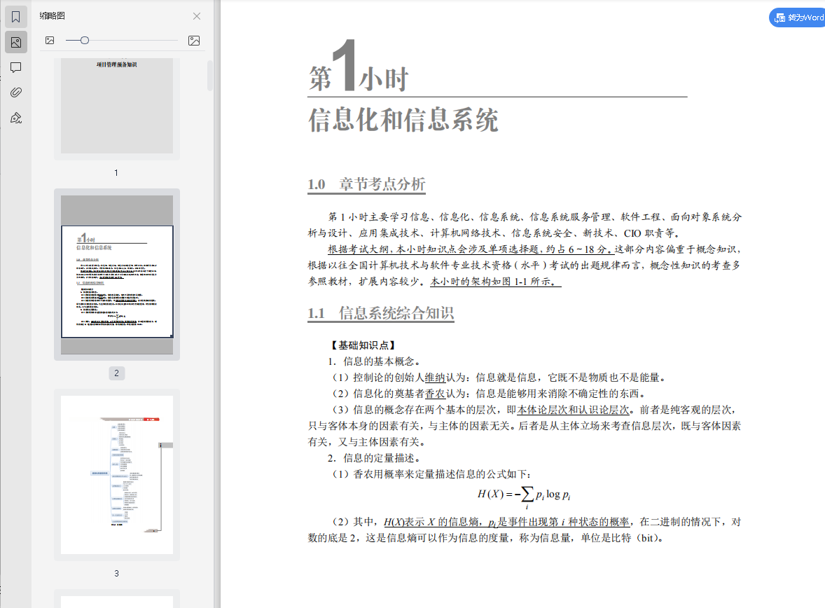825x608 pixels.
Task: Open the attachments paperclip icon
Action: tap(16, 92)
